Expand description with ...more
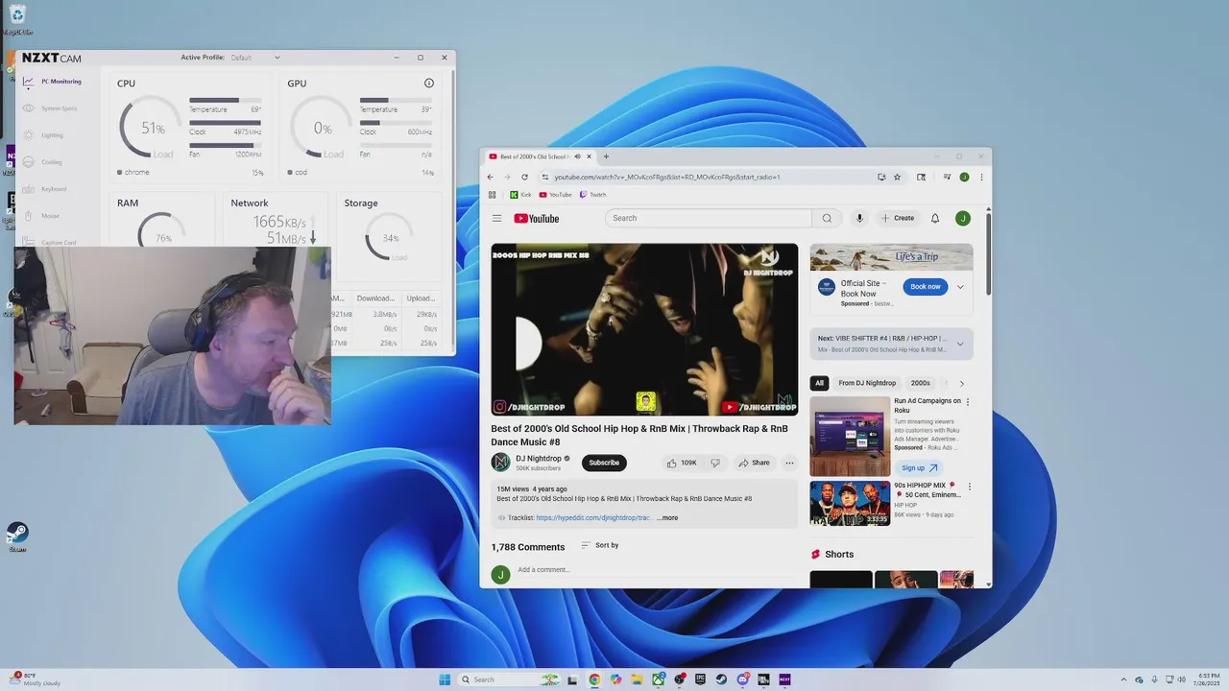1229x691 pixels. click(x=667, y=517)
